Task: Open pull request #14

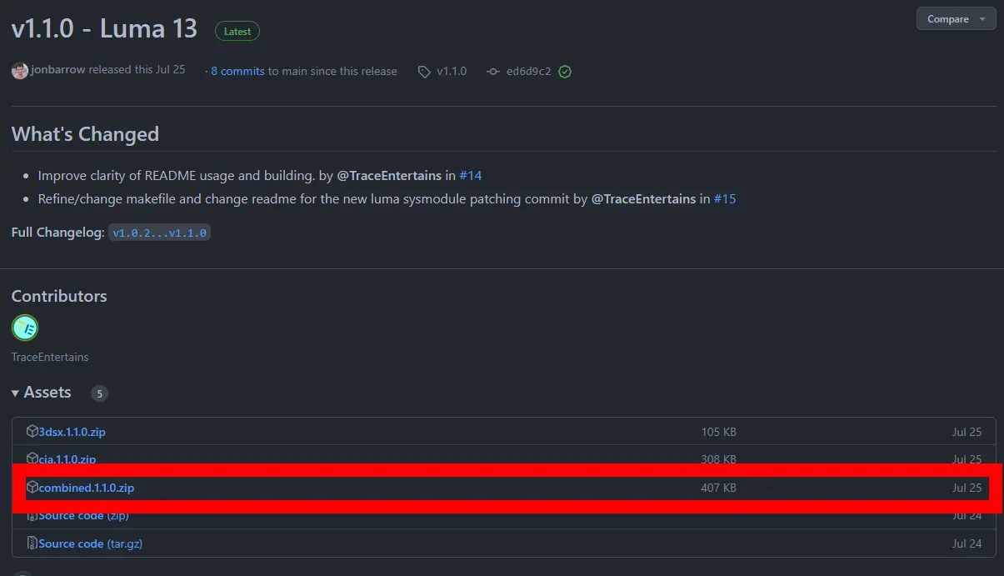Action: pyautogui.click(x=471, y=176)
